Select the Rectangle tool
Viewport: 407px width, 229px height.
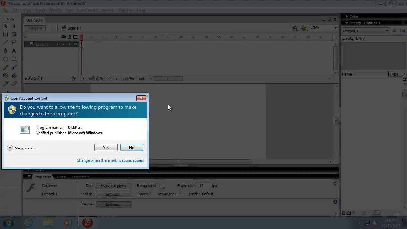(14, 59)
